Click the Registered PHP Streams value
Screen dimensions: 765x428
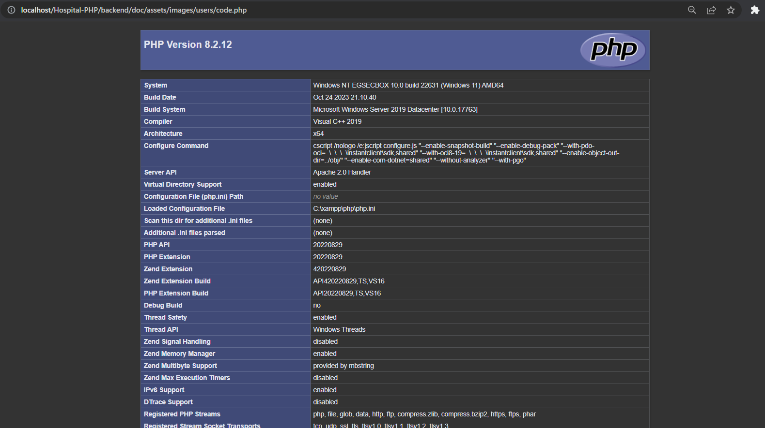point(424,414)
